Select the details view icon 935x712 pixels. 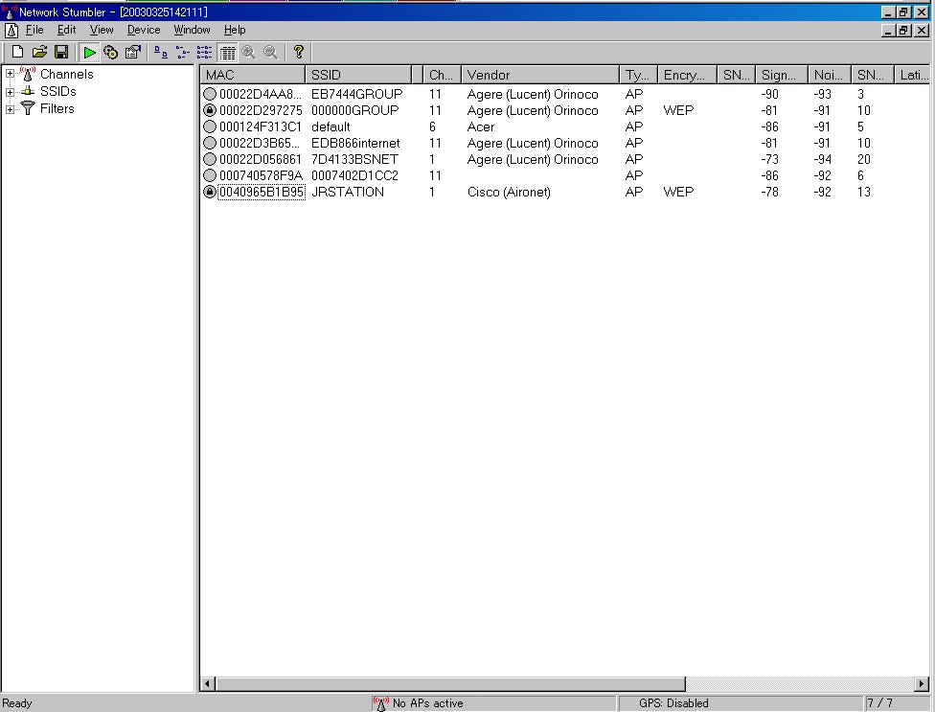(227, 53)
